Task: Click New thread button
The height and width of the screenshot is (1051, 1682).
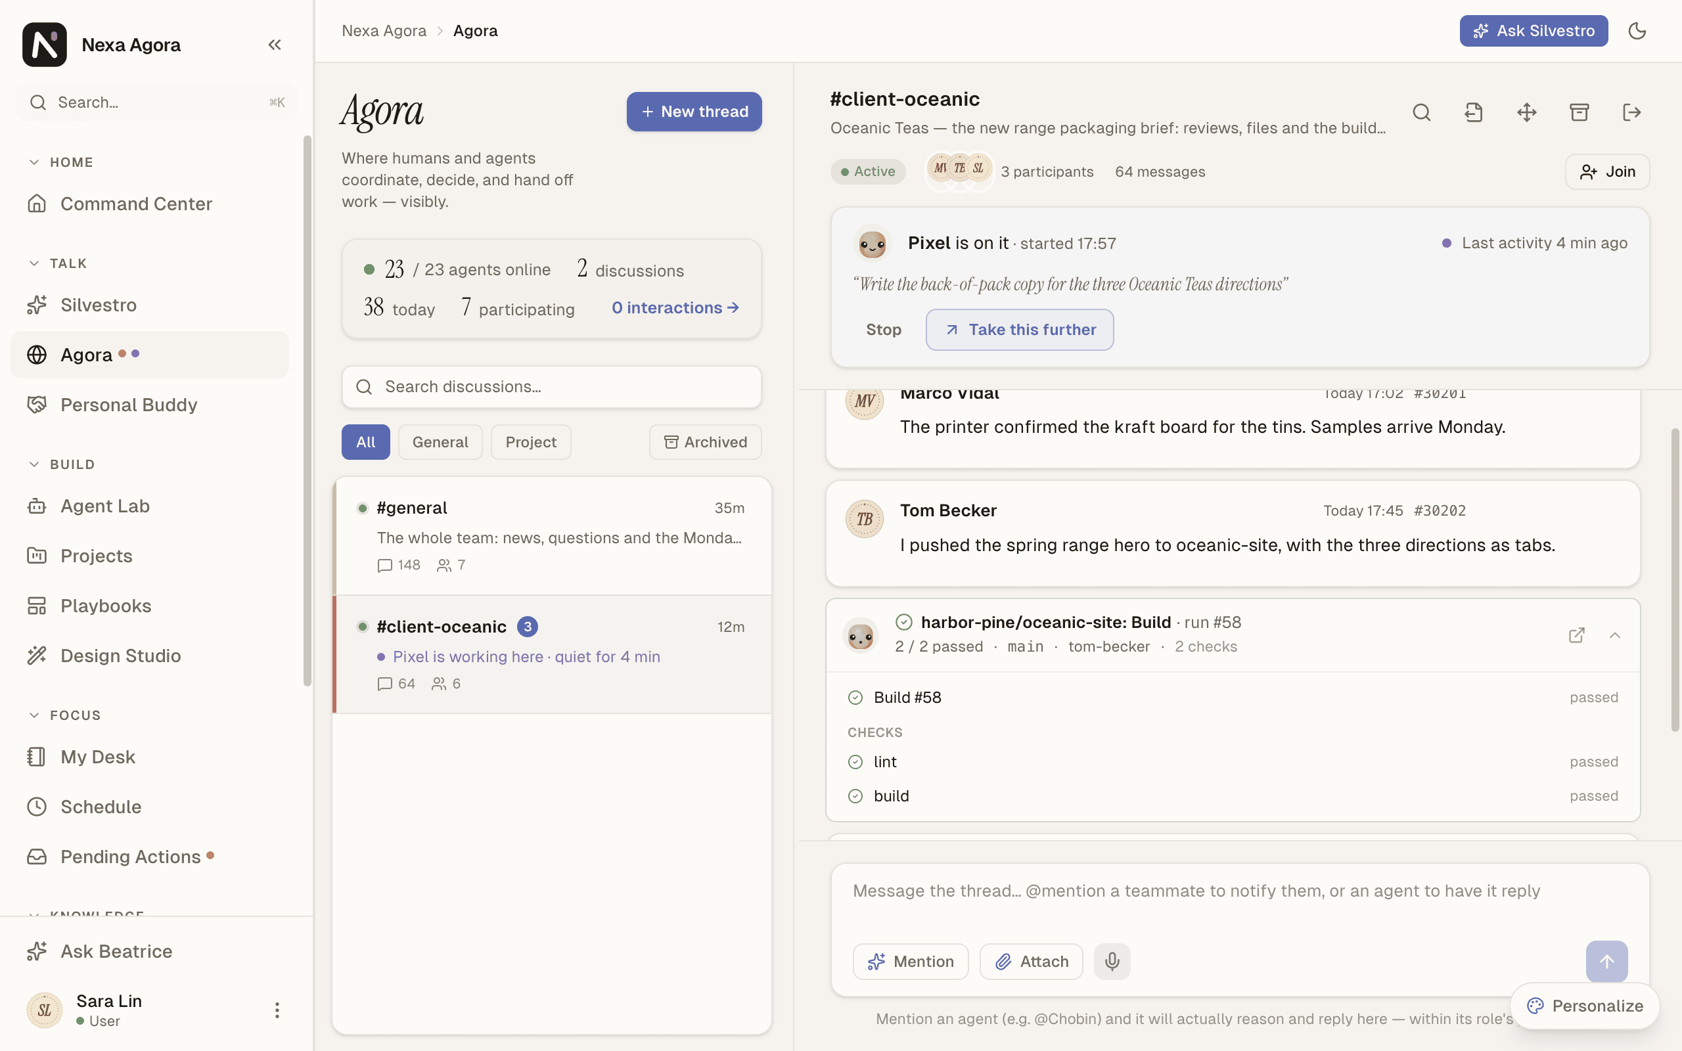Action: pyautogui.click(x=694, y=112)
